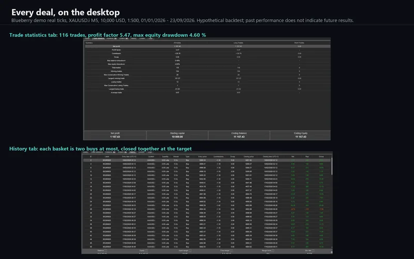The width and height of the screenshot is (414, 259).
Task: Select History row with ID 44
Action: (x=206, y=239)
